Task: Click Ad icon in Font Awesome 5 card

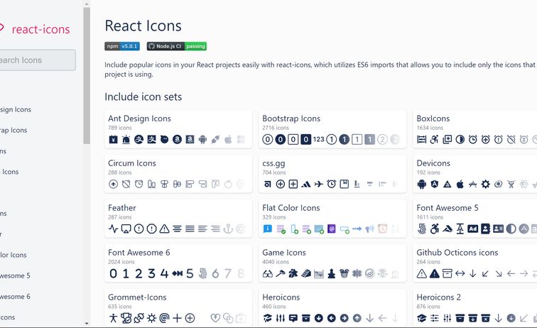Action: (472, 229)
